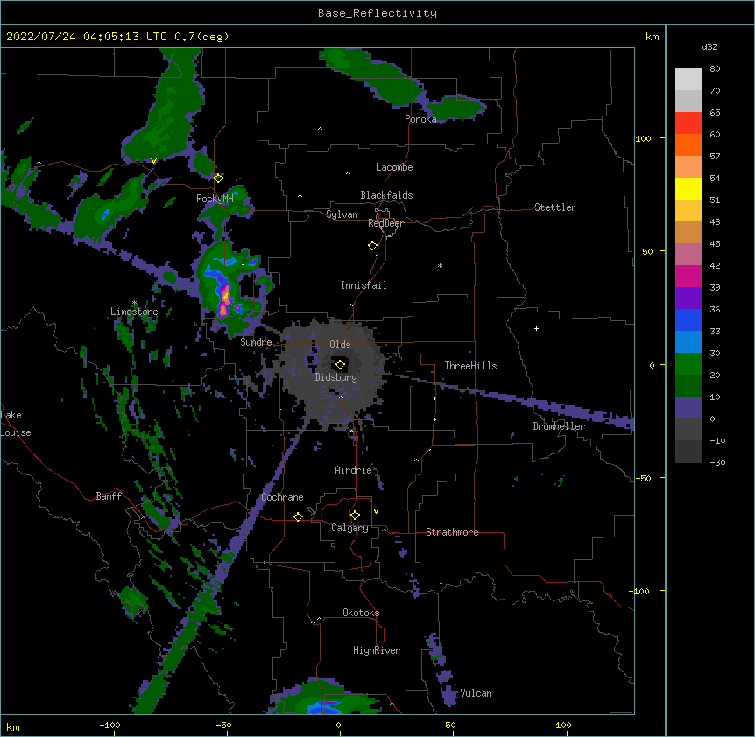Select the slate purple 0–10 dBZ swatch
The width and height of the screenshot is (755, 737).
688,408
